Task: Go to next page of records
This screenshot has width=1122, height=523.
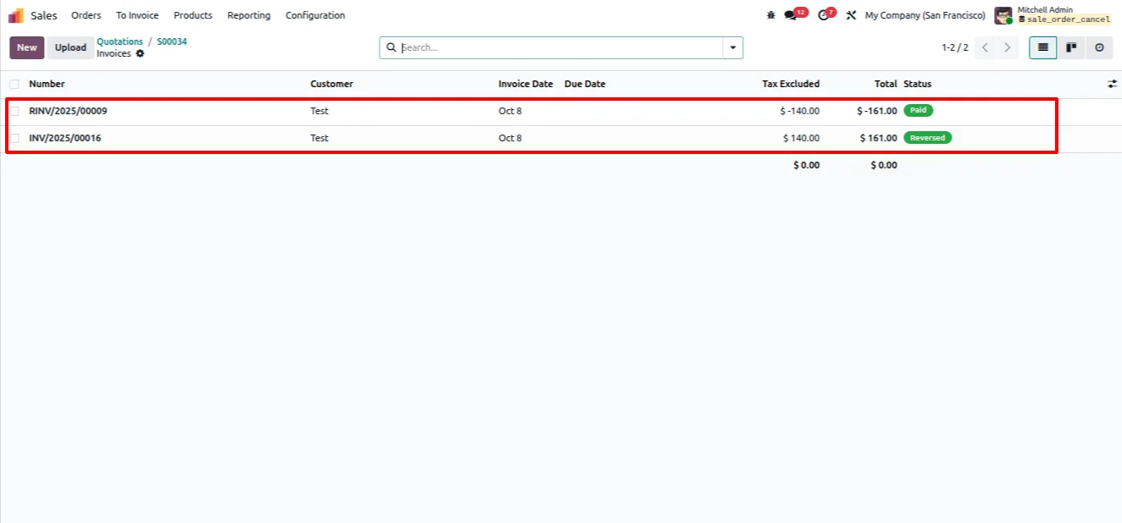Action: 1007,47
